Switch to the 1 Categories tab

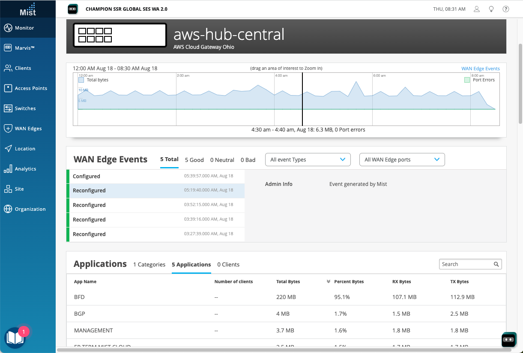pos(149,265)
